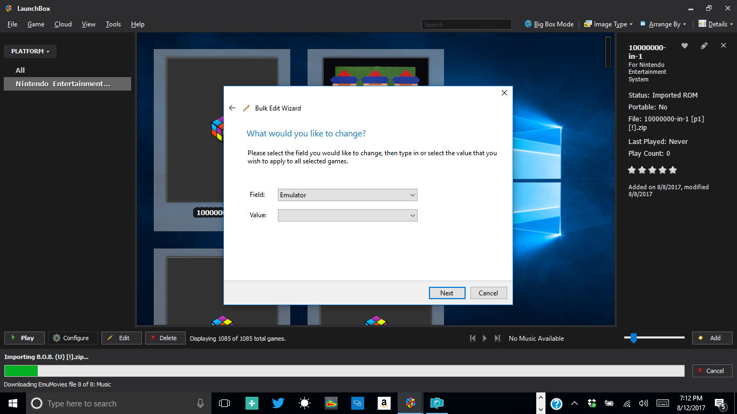Close the Bulk Edit Wizard dialog

504,93
